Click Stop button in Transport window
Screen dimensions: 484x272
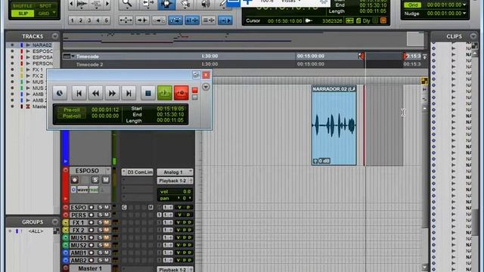(x=148, y=93)
